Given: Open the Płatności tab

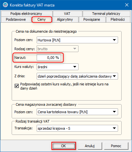Looking at the screenshot, I should 118,19.
